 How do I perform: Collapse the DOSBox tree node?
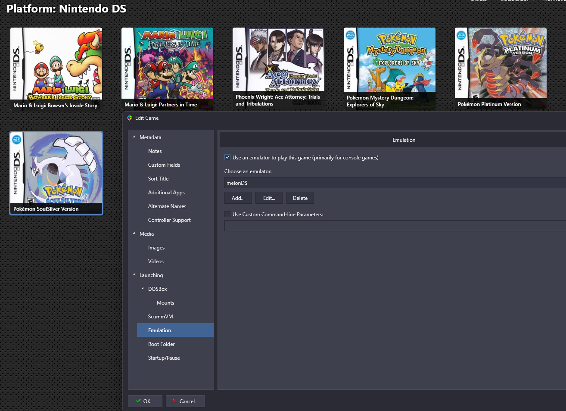(x=143, y=289)
